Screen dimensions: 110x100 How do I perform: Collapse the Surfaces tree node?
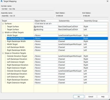(3, 24)
